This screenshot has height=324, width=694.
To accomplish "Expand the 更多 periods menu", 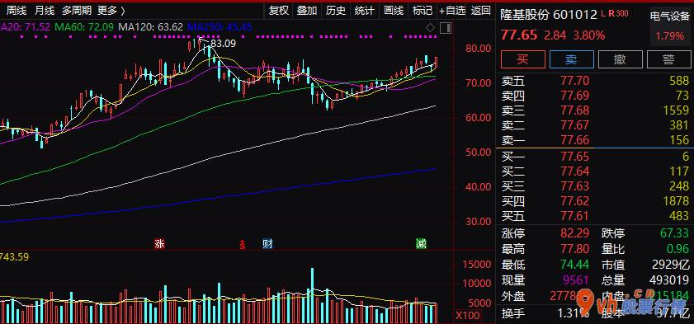I will pyautogui.click(x=111, y=10).
